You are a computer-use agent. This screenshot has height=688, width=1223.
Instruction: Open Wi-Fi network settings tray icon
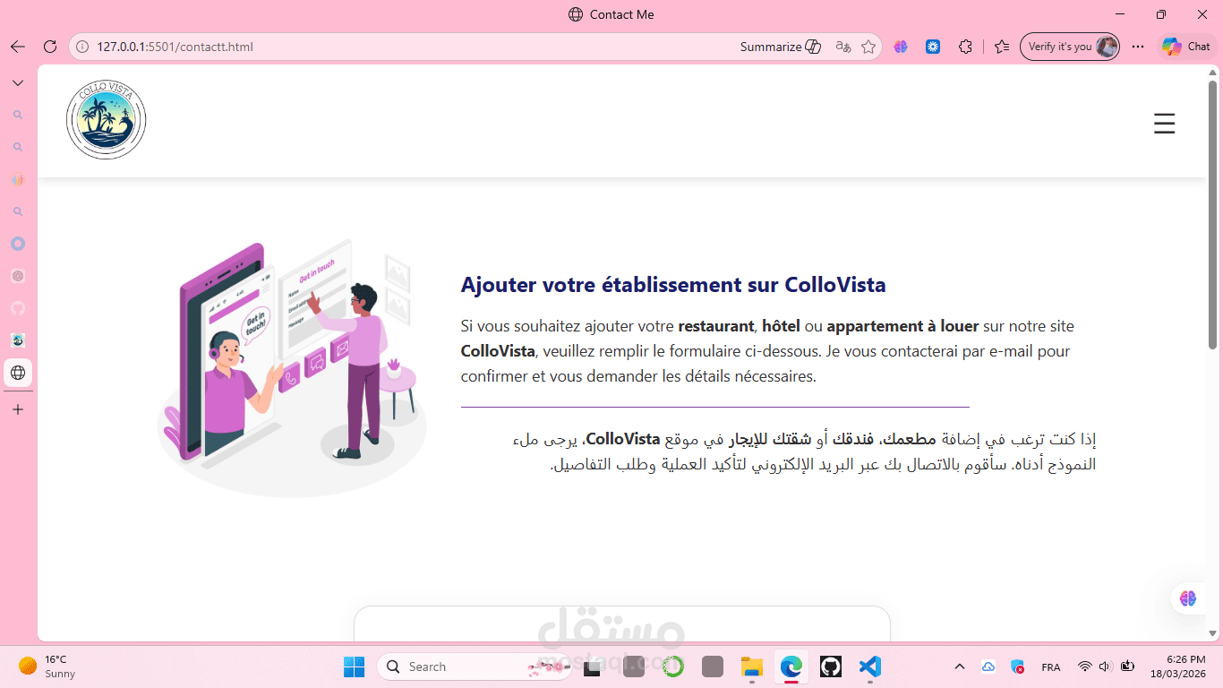[x=1085, y=666]
